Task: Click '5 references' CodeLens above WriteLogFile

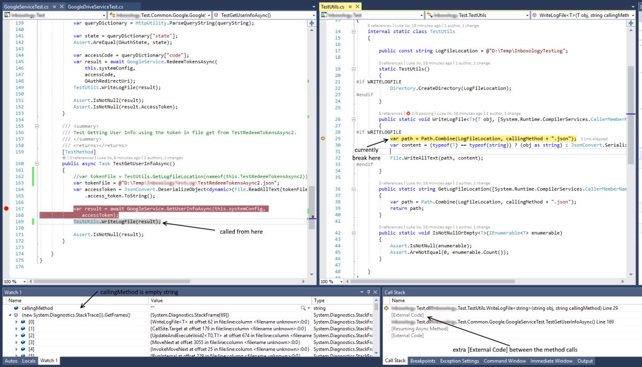Action: (x=391, y=113)
